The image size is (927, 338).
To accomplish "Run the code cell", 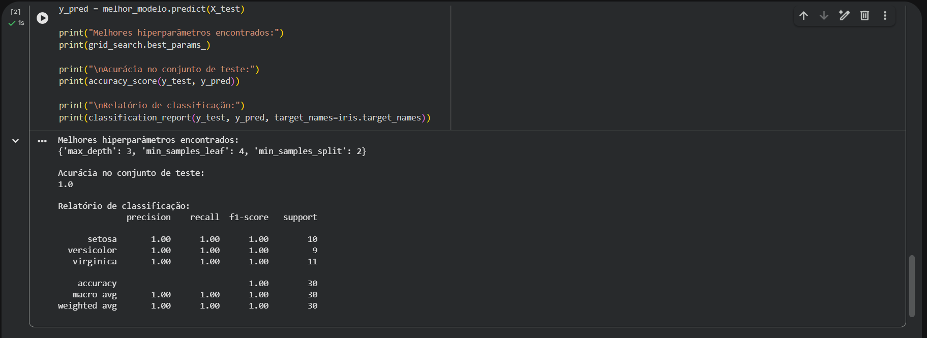I will coord(43,18).
